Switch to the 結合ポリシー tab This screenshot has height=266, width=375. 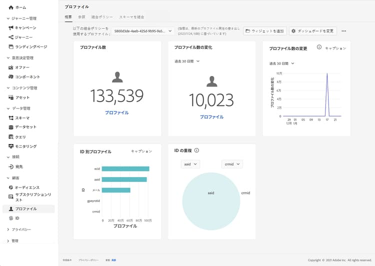click(x=102, y=17)
